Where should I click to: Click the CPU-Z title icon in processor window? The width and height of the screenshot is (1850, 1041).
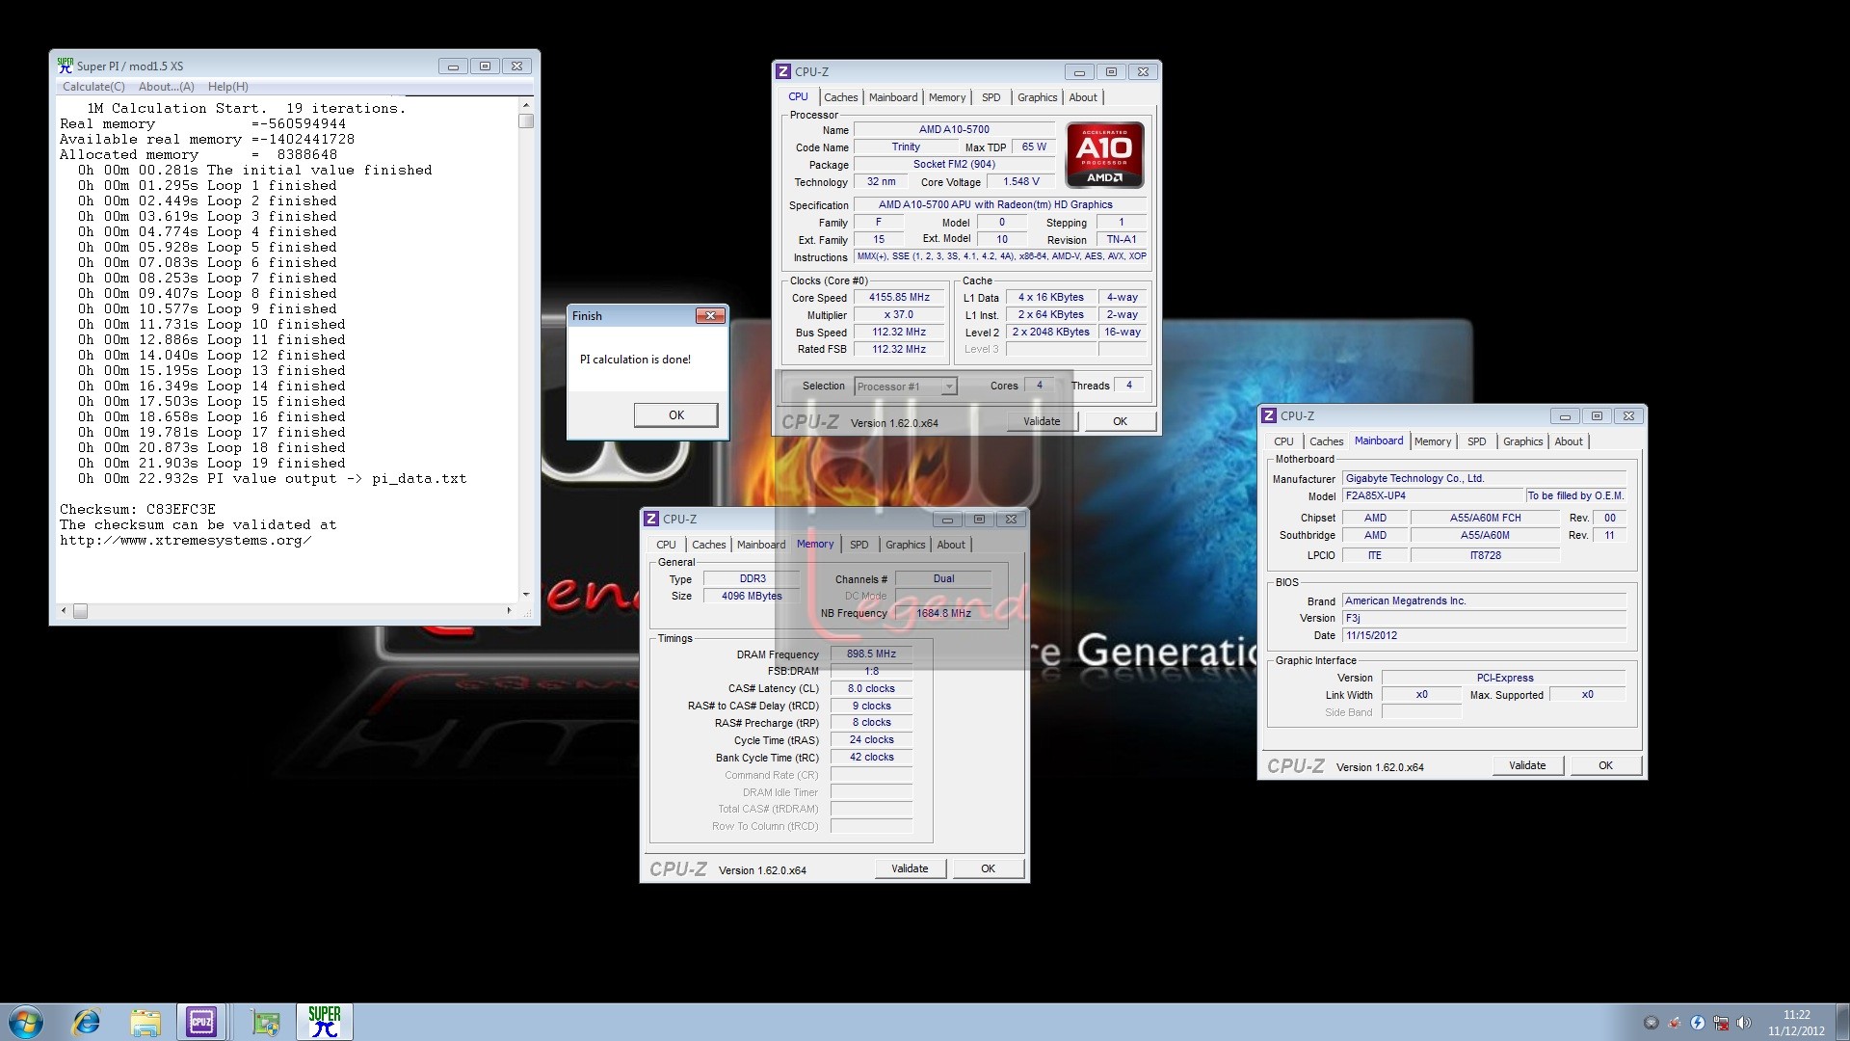coord(783,71)
